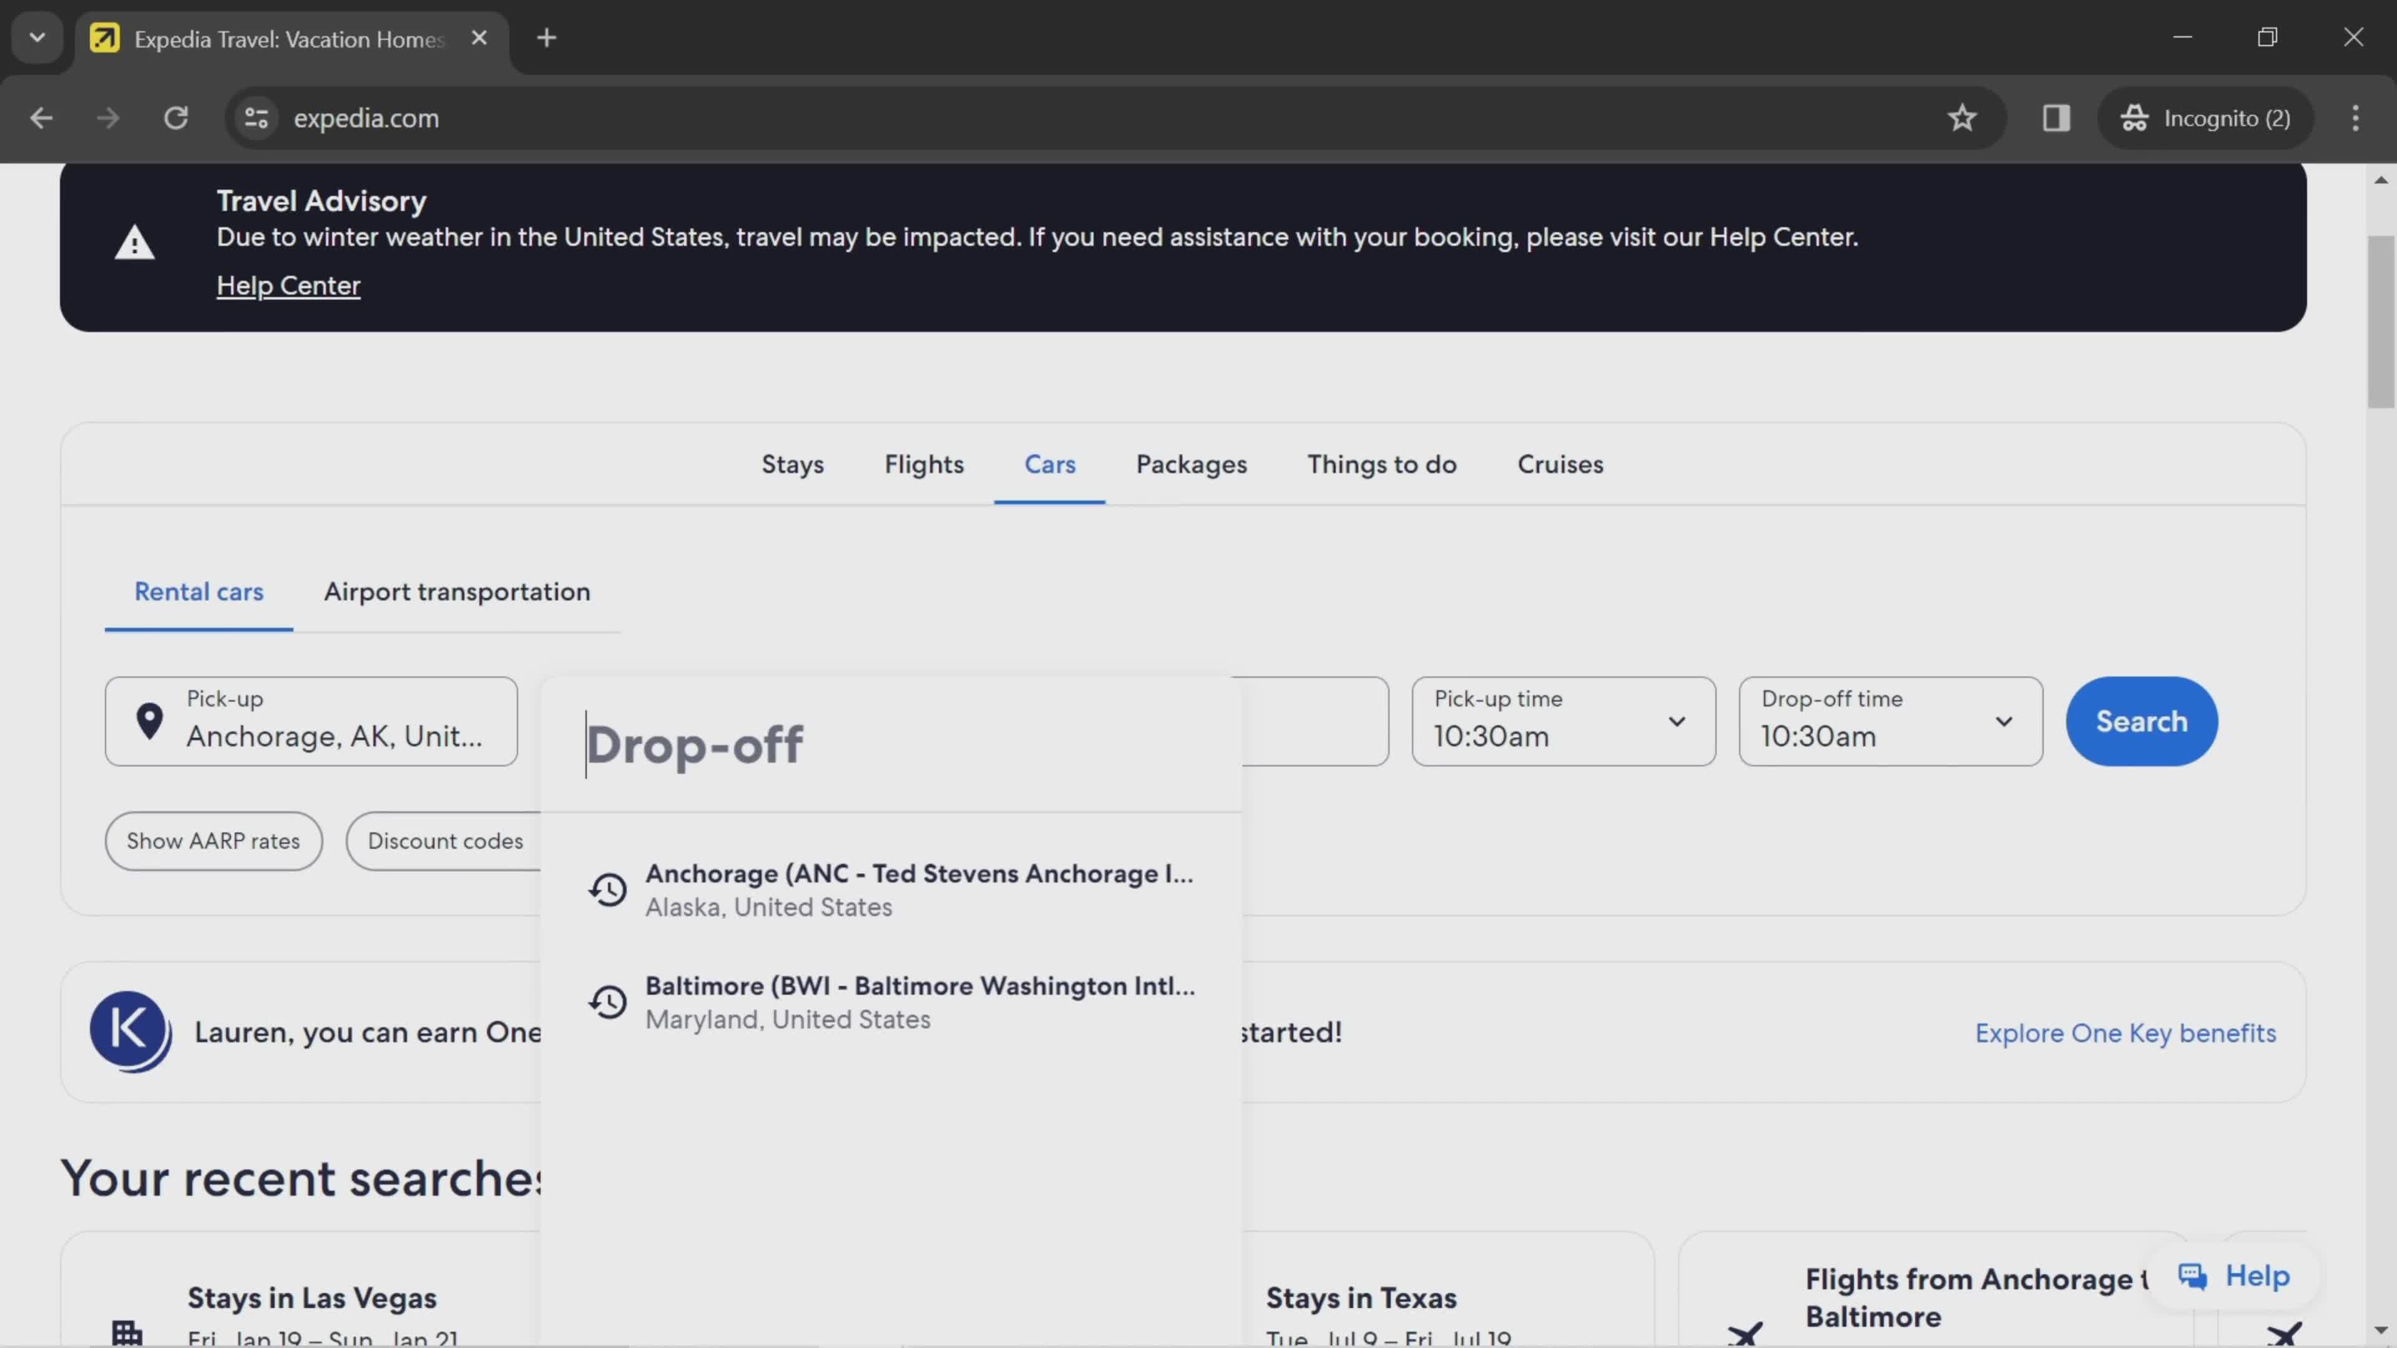Open the Help chat button
The image size is (2397, 1348).
[2233, 1276]
